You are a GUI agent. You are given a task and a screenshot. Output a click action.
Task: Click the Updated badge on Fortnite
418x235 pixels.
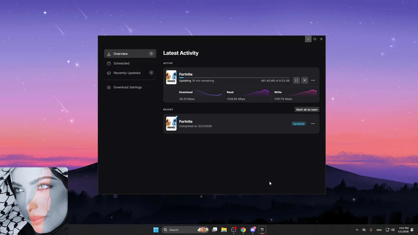(x=298, y=124)
